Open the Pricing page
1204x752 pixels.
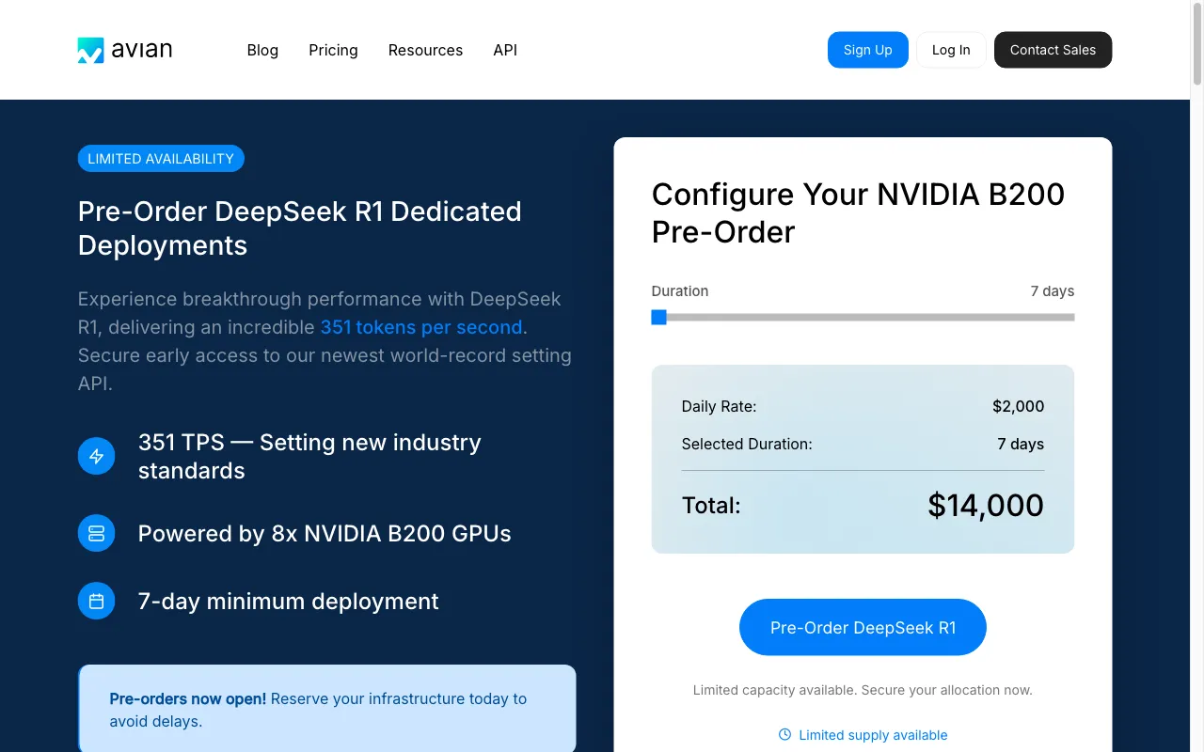(x=333, y=50)
